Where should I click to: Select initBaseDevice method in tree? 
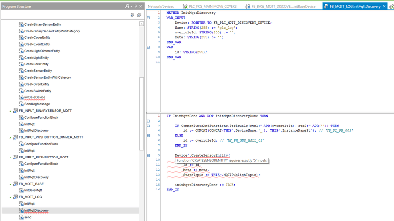click(34, 97)
